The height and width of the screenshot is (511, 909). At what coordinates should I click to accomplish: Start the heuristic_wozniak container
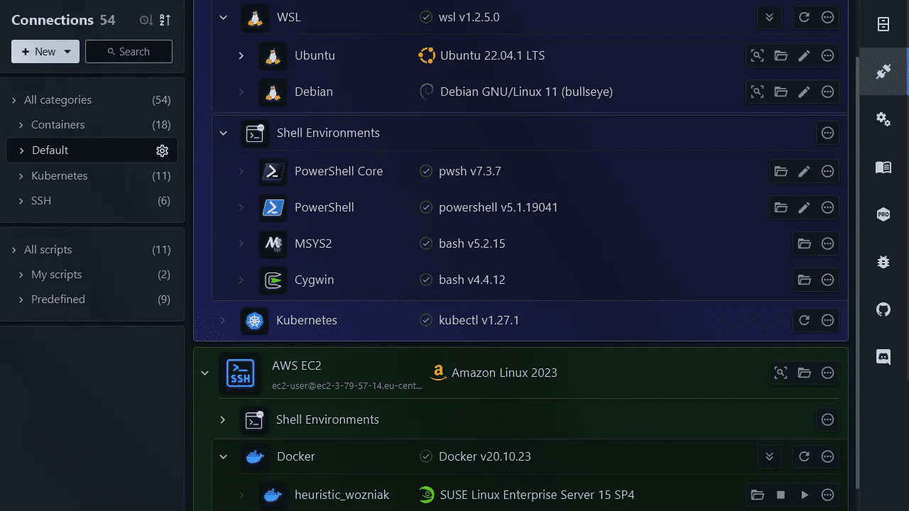804,495
